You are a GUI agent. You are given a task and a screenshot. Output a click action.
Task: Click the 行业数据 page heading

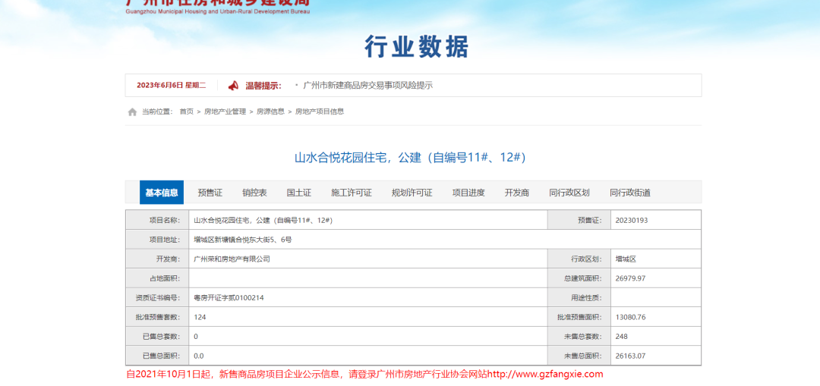click(417, 47)
